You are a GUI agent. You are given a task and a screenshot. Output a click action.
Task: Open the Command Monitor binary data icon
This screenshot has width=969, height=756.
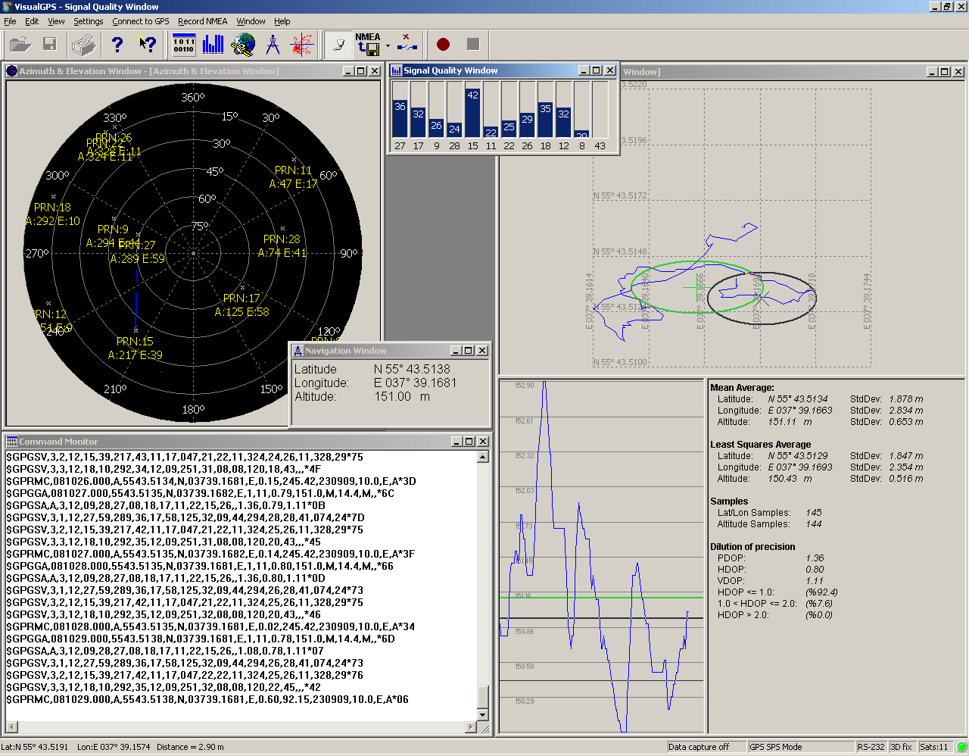[x=184, y=45]
